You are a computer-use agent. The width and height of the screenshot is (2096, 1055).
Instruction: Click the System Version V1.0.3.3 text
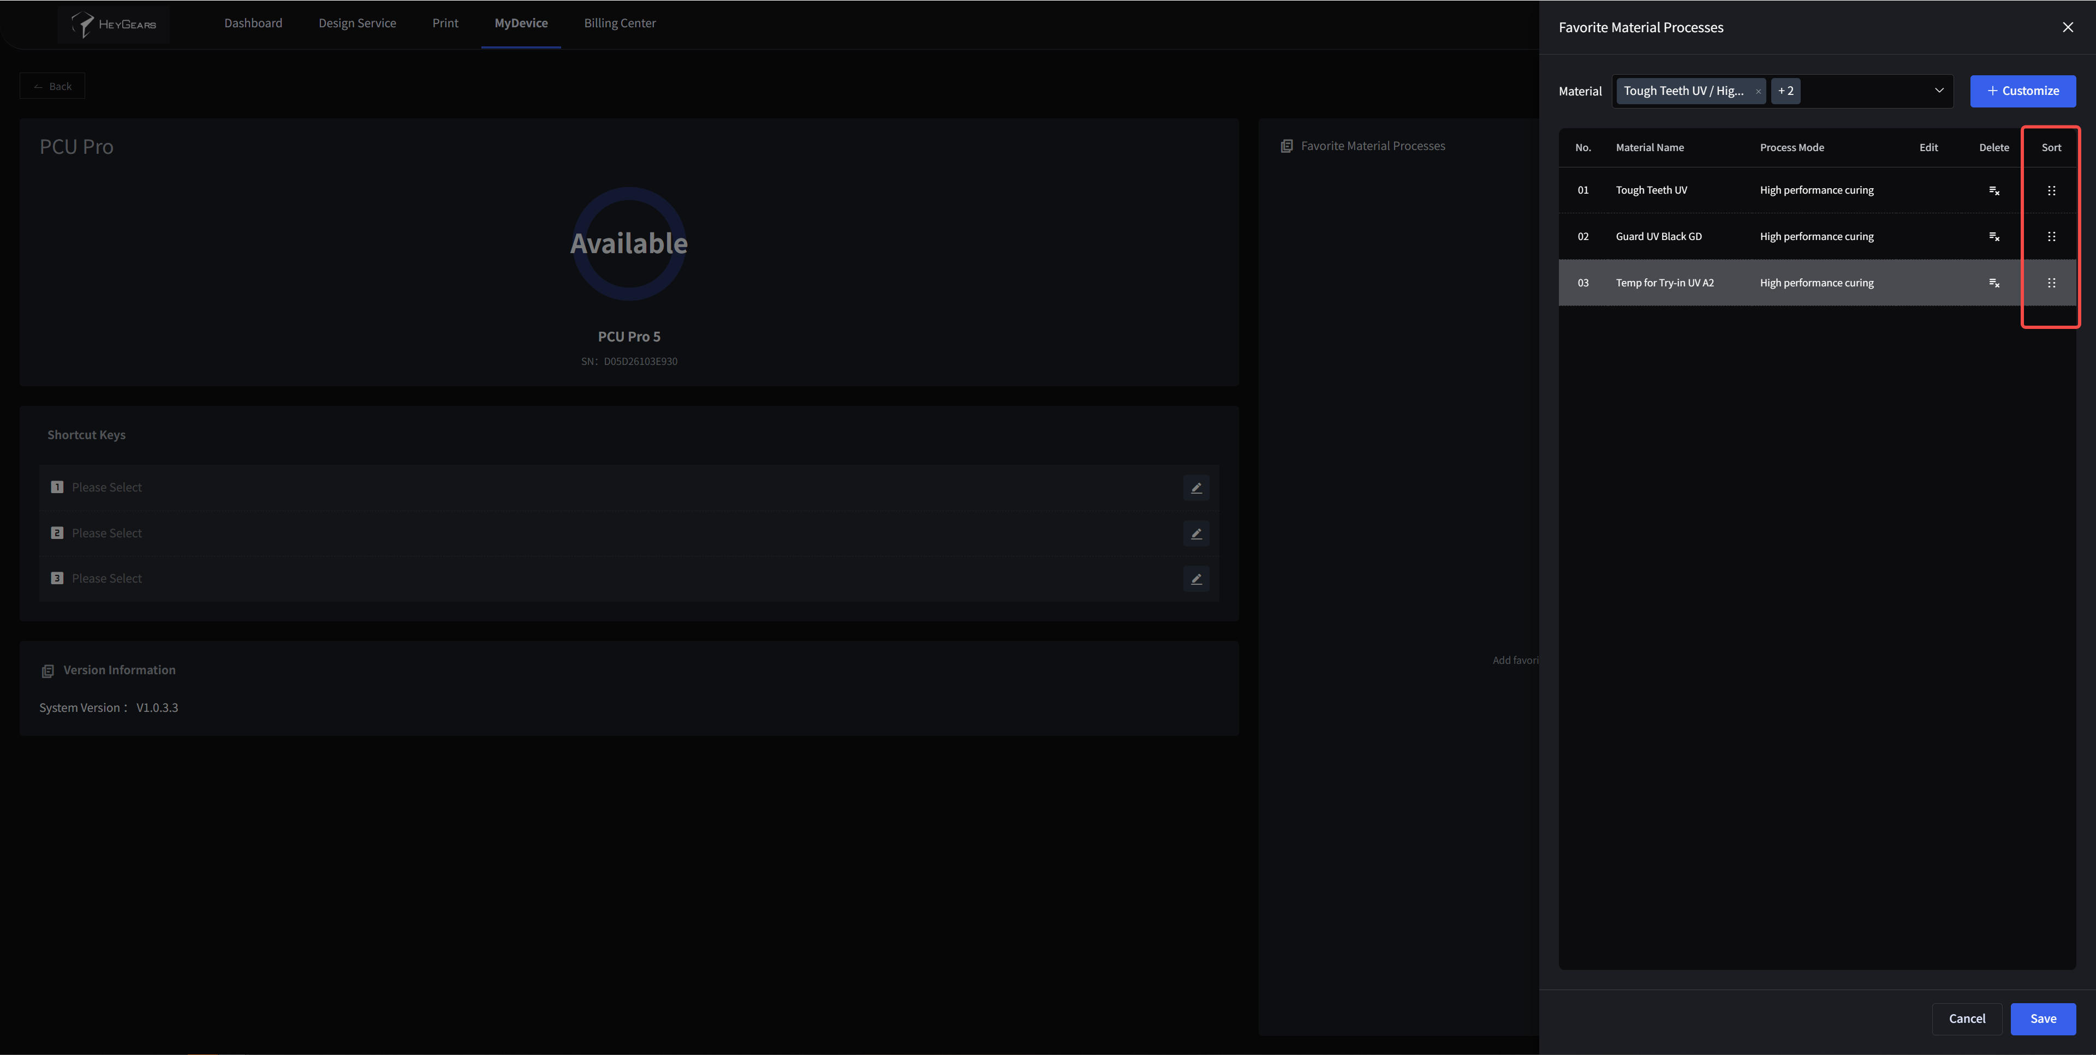tap(108, 709)
